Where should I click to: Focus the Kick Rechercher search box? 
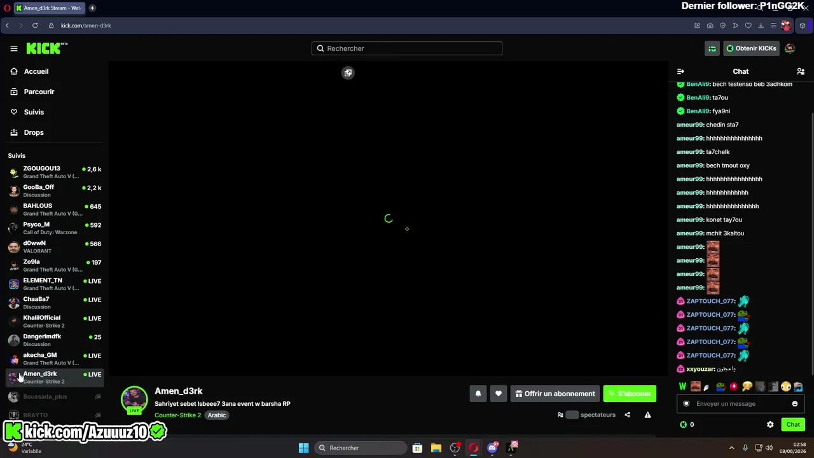point(407,48)
